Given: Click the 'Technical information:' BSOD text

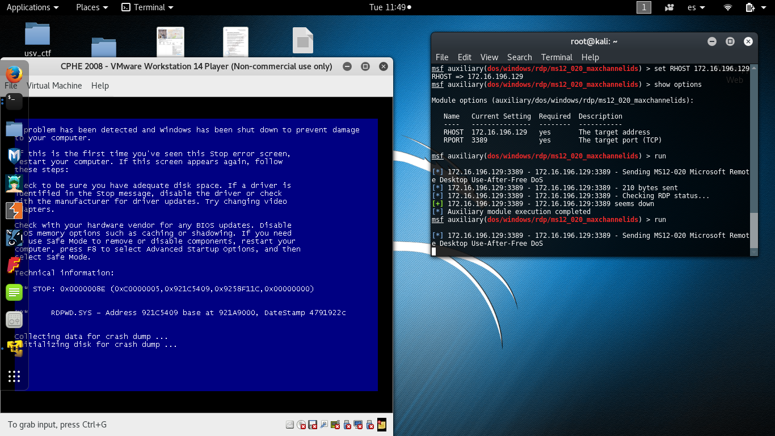Looking at the screenshot, I should pos(64,273).
